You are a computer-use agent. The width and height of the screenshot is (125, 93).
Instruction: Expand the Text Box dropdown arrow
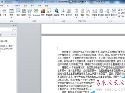pos(94,18)
